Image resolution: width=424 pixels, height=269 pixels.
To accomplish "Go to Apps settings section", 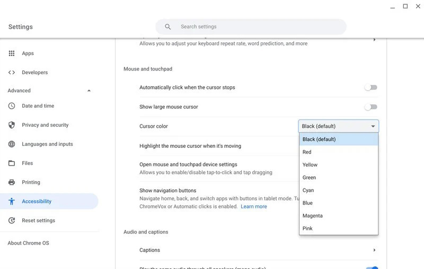I will tap(28, 53).
